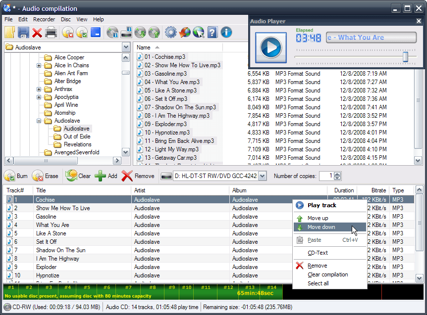Expand the Alice In Chains folder
Screen dimensions: 427x315
click(38, 65)
